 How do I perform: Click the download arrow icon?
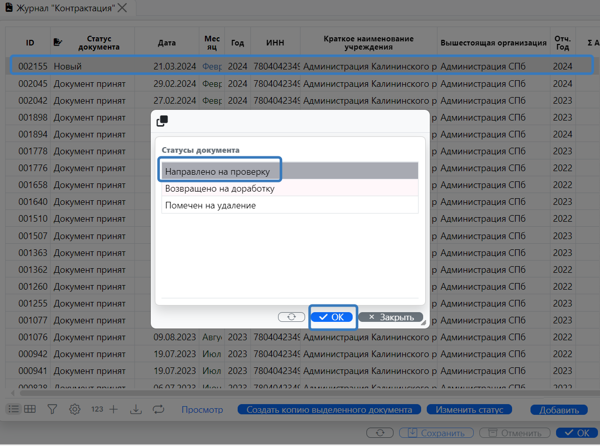coord(136,409)
